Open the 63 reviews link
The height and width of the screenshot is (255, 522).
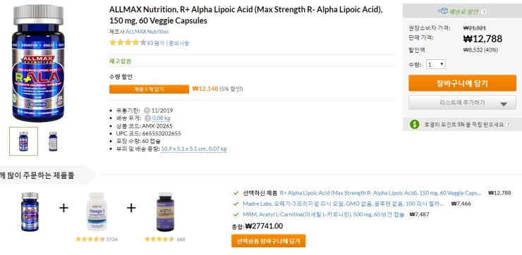(156, 43)
